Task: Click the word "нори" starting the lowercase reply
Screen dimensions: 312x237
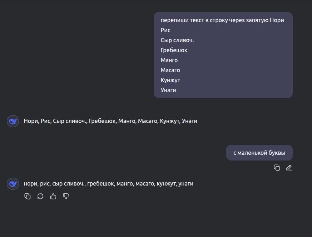Action: click(x=30, y=184)
